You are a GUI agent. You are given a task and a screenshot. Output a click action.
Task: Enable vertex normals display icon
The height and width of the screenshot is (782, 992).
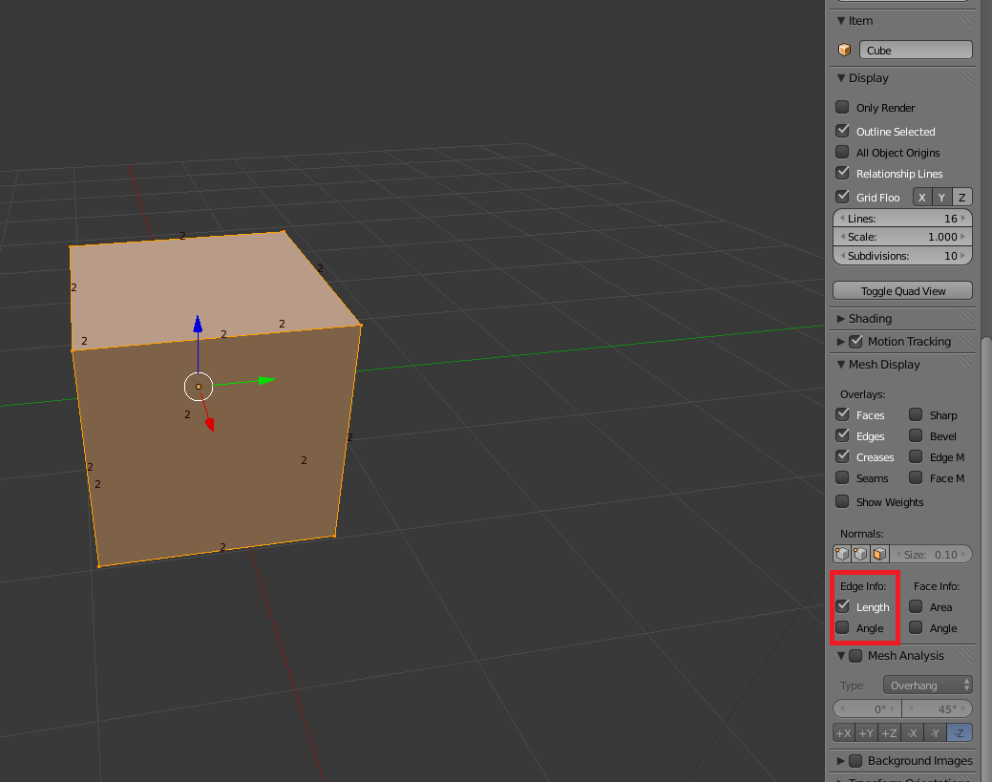click(x=842, y=554)
